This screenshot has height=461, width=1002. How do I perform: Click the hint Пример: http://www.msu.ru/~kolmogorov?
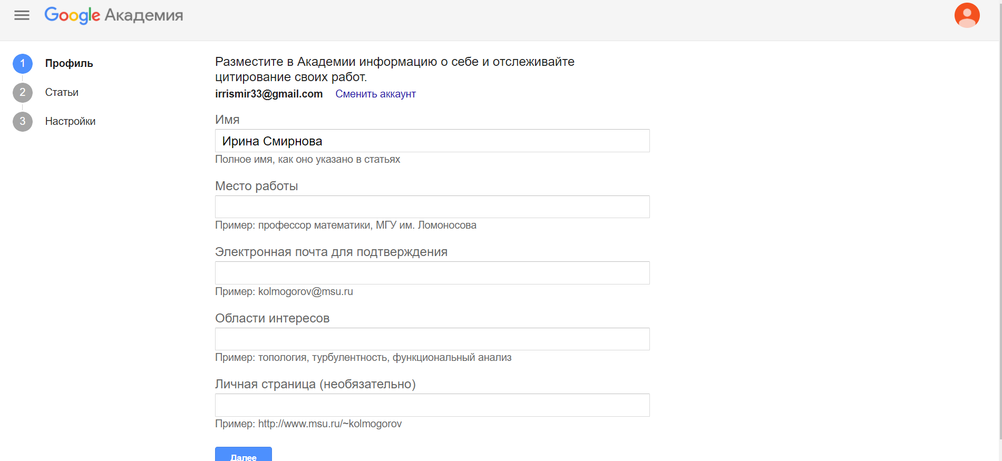click(308, 424)
